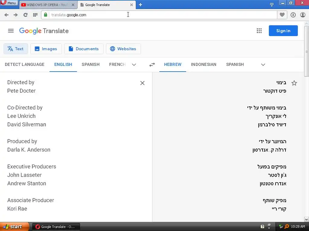Click source text 'Darla K. Anderson'

click(29, 150)
